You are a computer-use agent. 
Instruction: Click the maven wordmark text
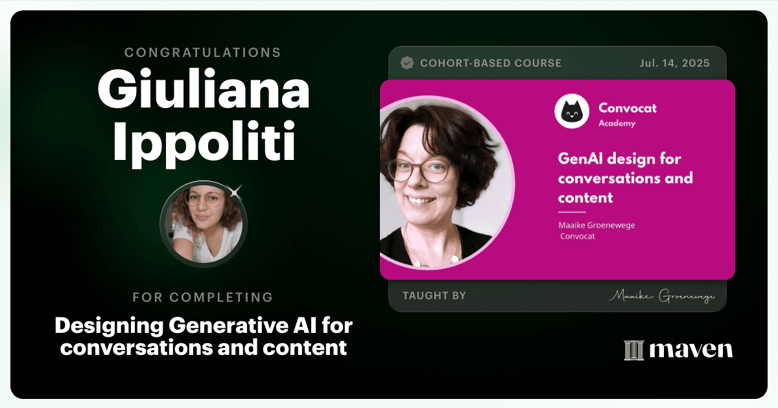[690, 350]
